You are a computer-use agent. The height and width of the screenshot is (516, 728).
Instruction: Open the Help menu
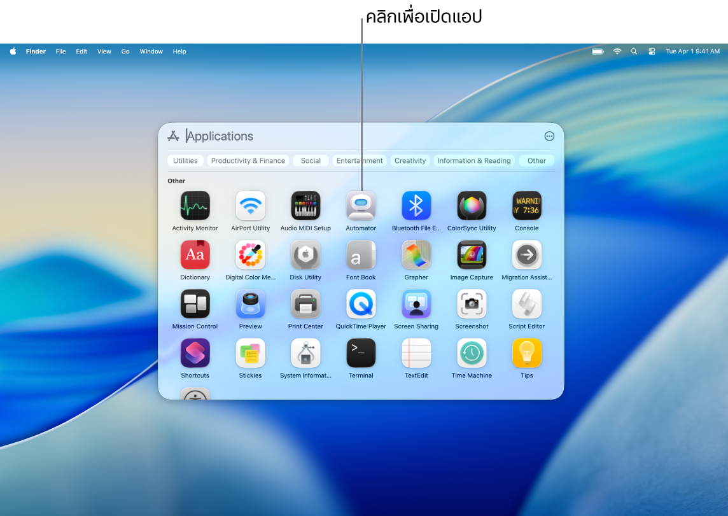179,52
